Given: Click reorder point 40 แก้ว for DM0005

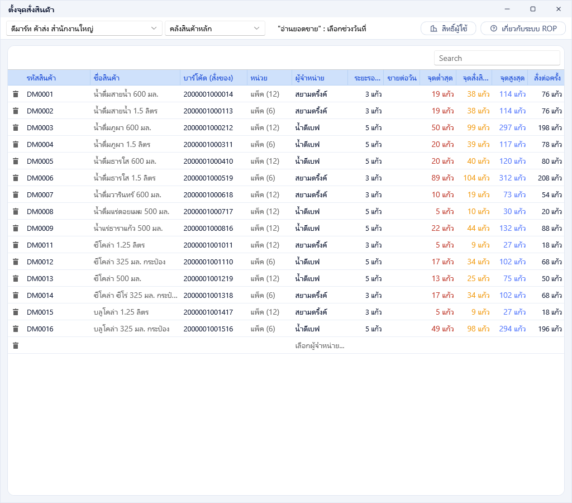Looking at the screenshot, I should coord(478,162).
